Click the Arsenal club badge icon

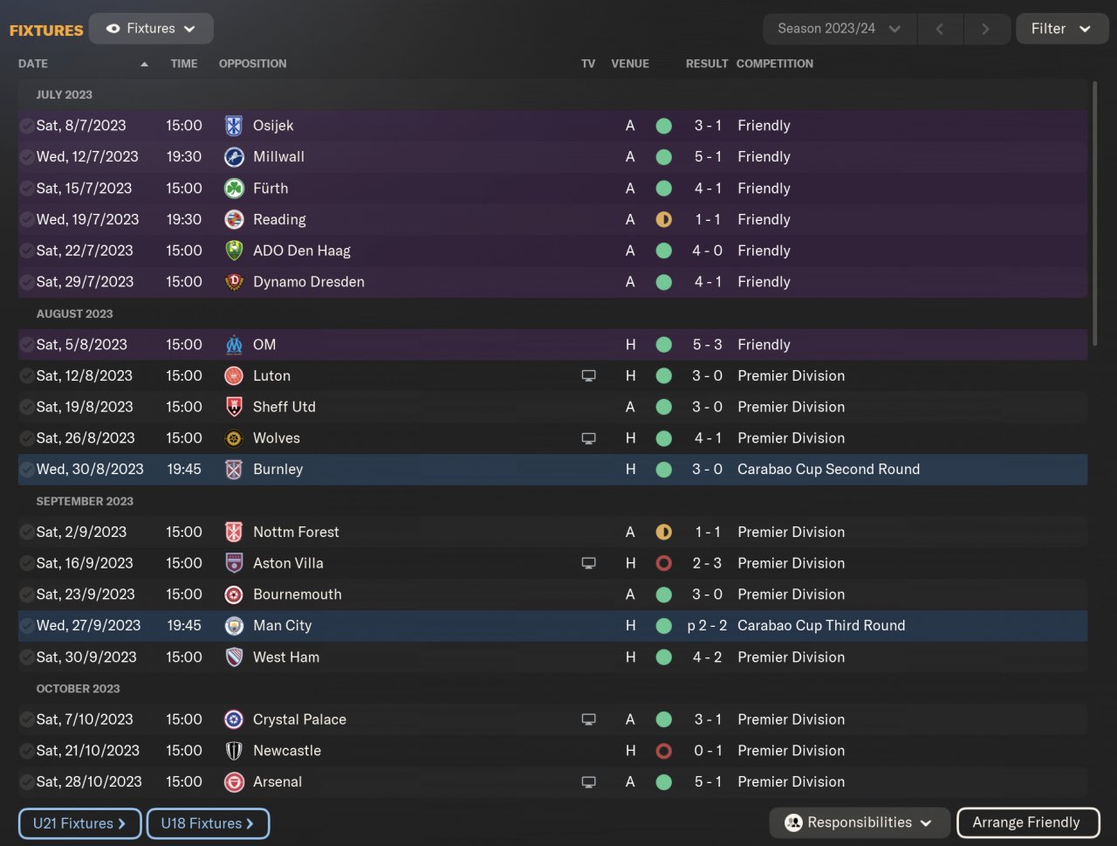[x=234, y=781]
